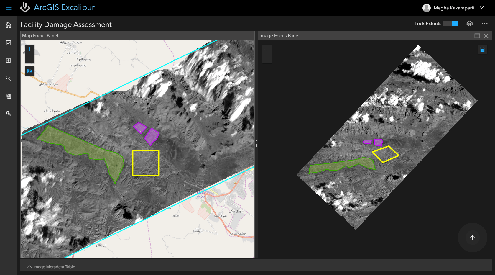Open the overflow ellipsis menu
This screenshot has height=275, width=495.
485,23
